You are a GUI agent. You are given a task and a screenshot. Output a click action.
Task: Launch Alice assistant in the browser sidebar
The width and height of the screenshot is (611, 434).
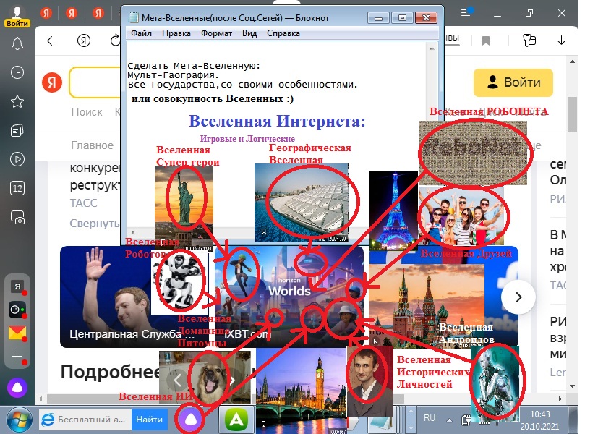coord(17,388)
